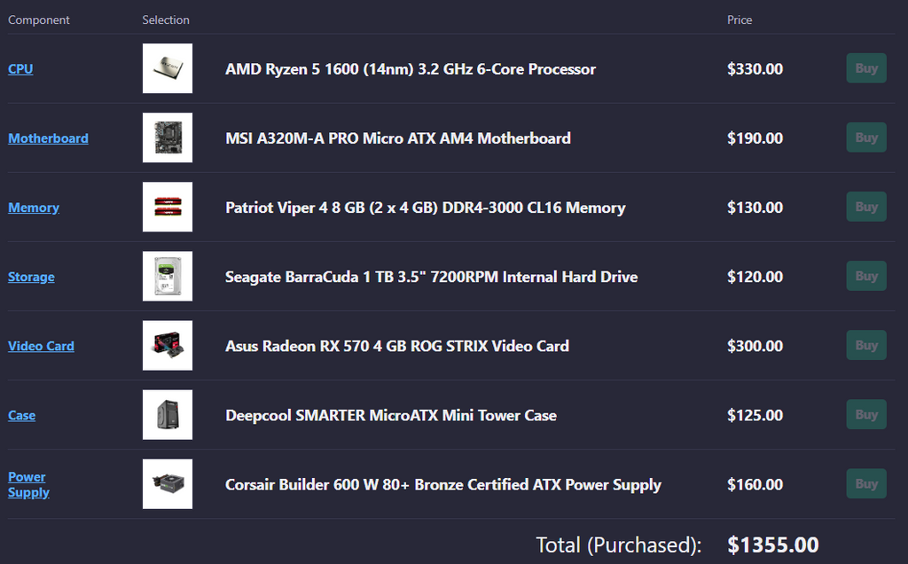Viewport: 908px width, 564px height.
Task: Open the Patriot Viper memory image
Action: pyautogui.click(x=167, y=207)
